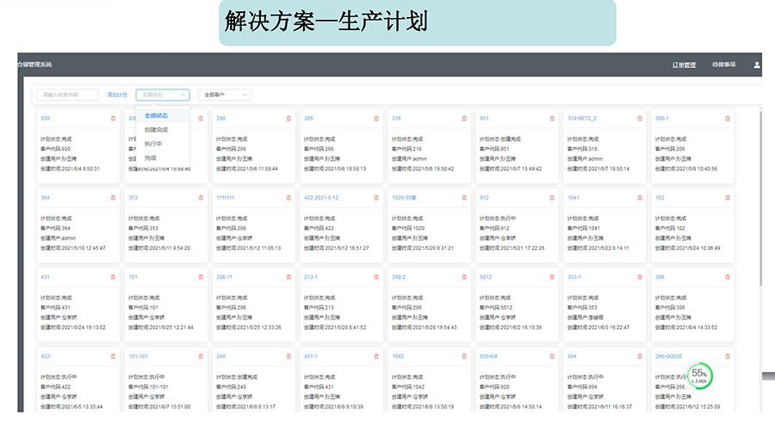The width and height of the screenshot is (775, 422).
Task: Remove plan 1042 via its trash icon
Action: [x=464, y=356]
